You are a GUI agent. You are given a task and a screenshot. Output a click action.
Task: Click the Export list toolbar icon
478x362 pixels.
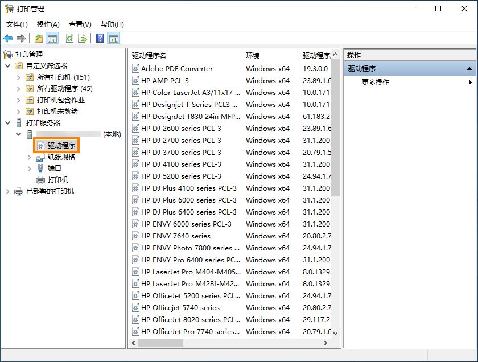[x=83, y=39]
